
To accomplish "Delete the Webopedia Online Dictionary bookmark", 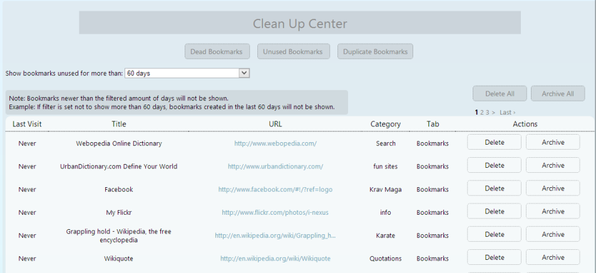I will pos(494,143).
